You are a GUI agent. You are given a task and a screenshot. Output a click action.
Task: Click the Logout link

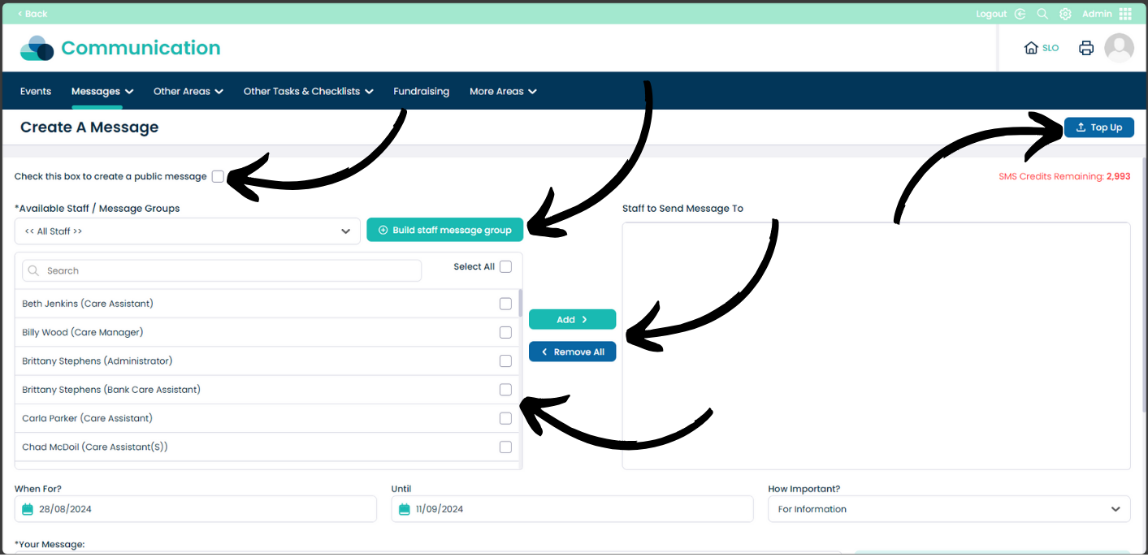(x=991, y=14)
